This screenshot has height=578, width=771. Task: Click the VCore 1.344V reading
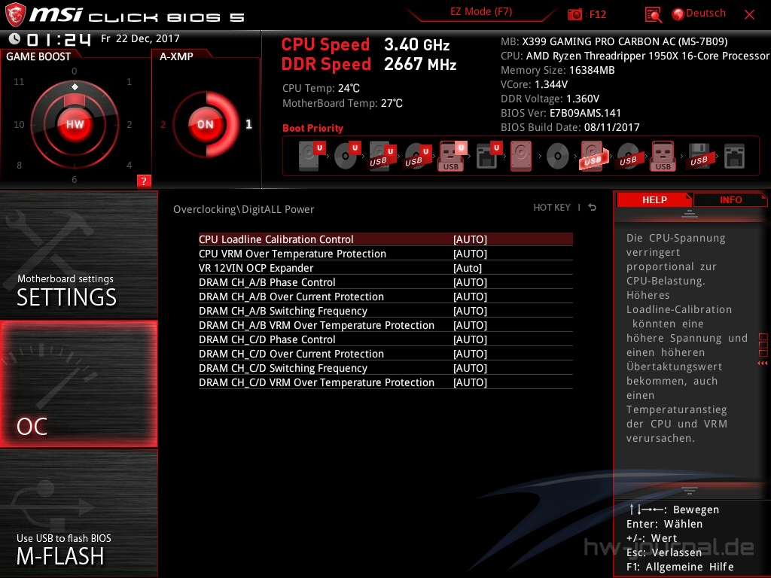[x=534, y=84]
